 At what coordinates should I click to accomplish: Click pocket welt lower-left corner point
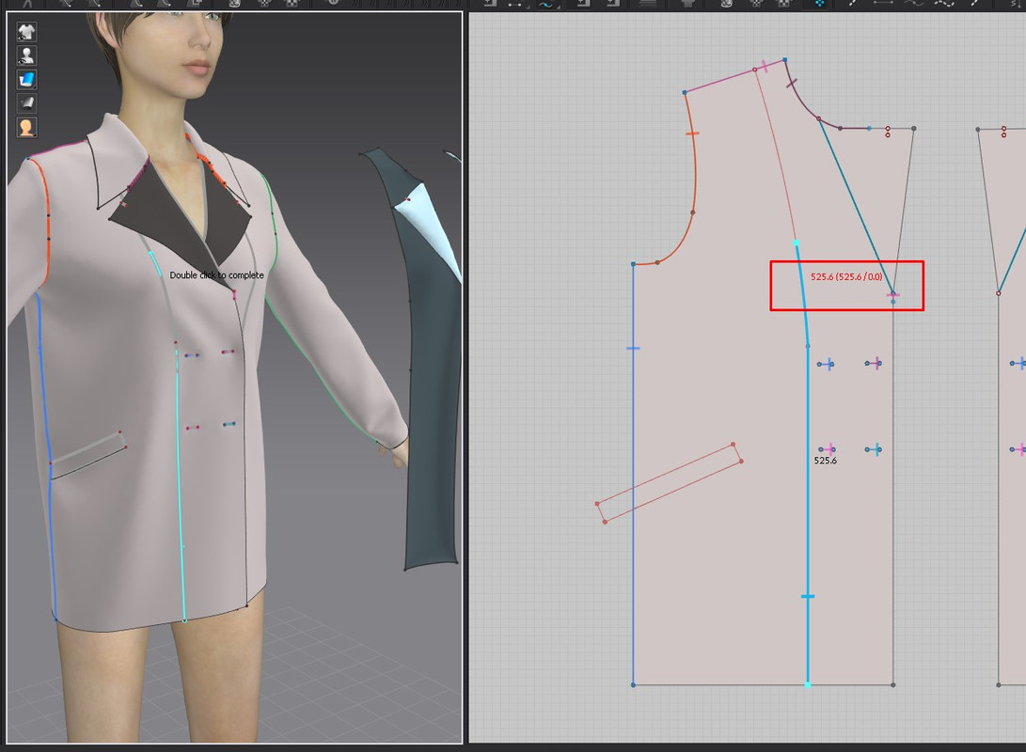(605, 522)
